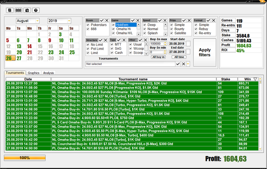The image size is (267, 169).
Task: Uncheck all in Type filter
Action: 124,40
